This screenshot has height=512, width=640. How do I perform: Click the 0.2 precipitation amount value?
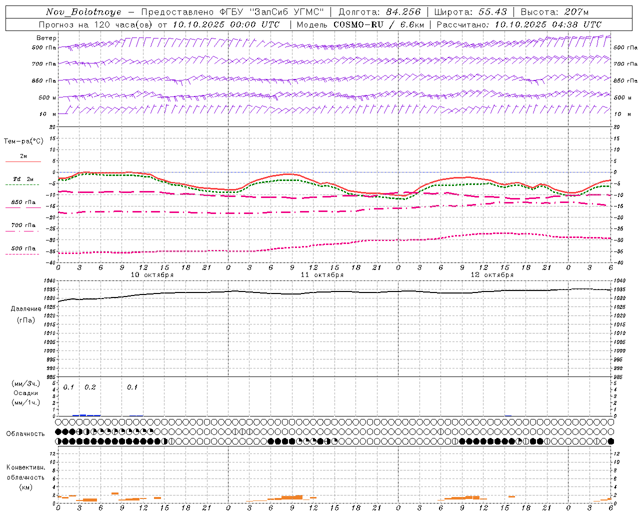[90, 387]
